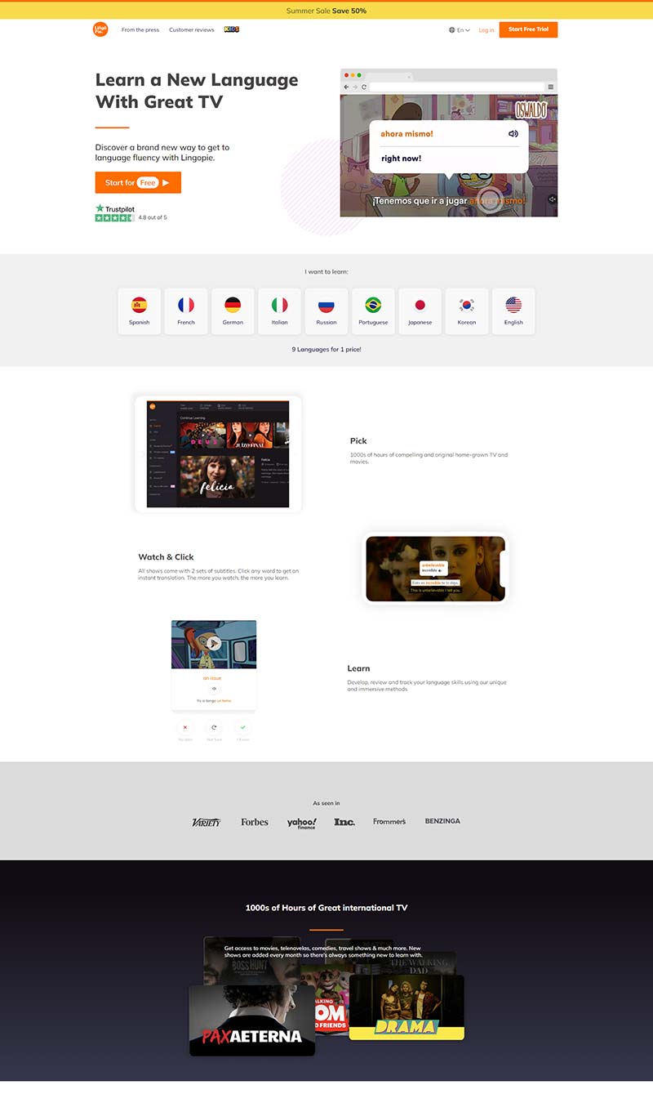Select the Russian flag card
Screen dimensions: 653x1103
pyautogui.click(x=326, y=311)
